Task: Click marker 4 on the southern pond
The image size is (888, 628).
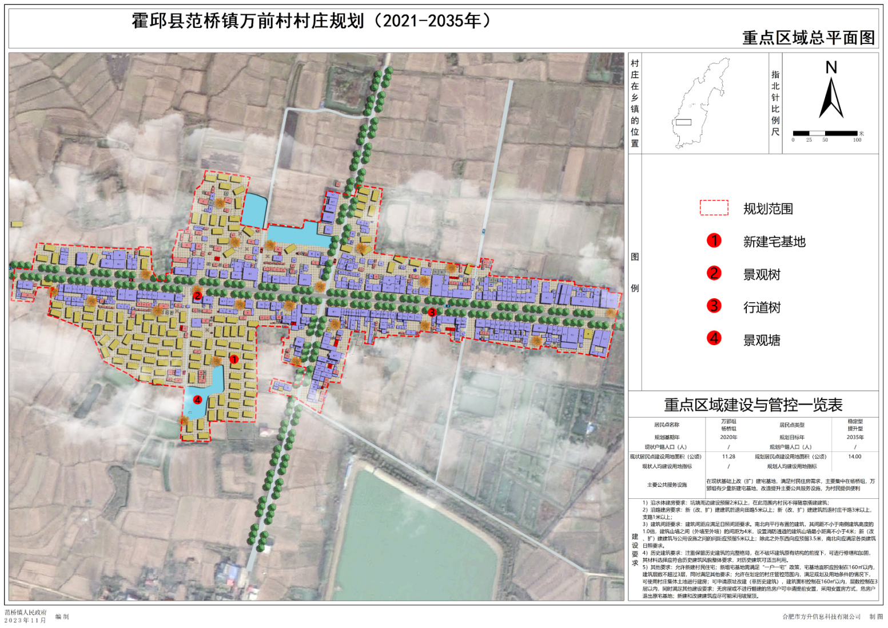Action: pyautogui.click(x=197, y=399)
